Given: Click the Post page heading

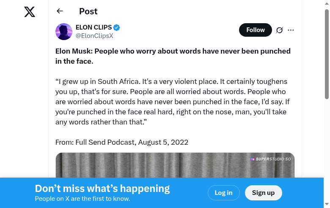Looking at the screenshot, I should pos(88,11).
